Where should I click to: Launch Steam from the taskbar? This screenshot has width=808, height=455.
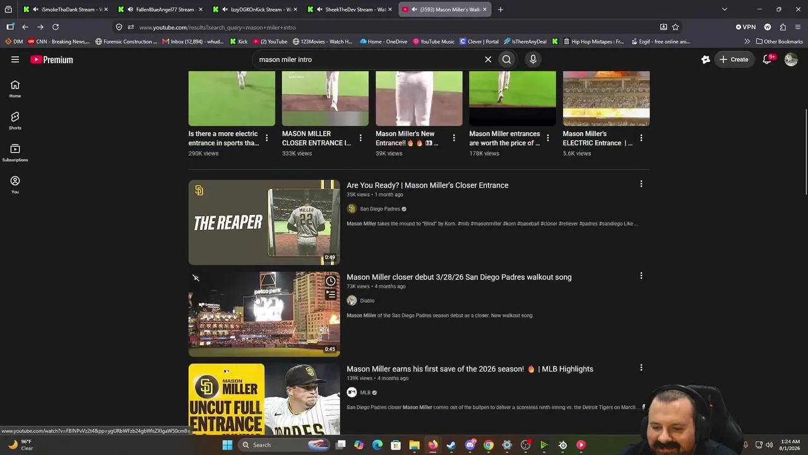click(x=451, y=445)
